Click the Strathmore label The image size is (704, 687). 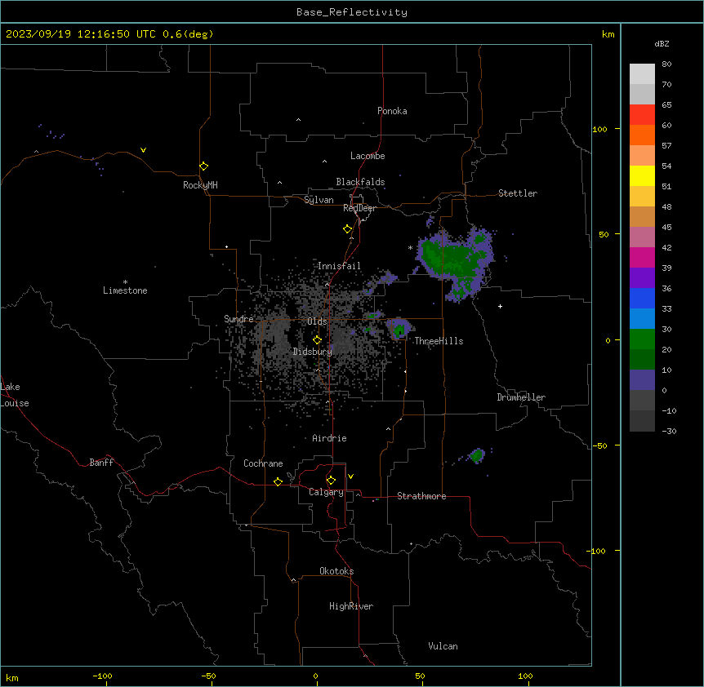coord(421,496)
